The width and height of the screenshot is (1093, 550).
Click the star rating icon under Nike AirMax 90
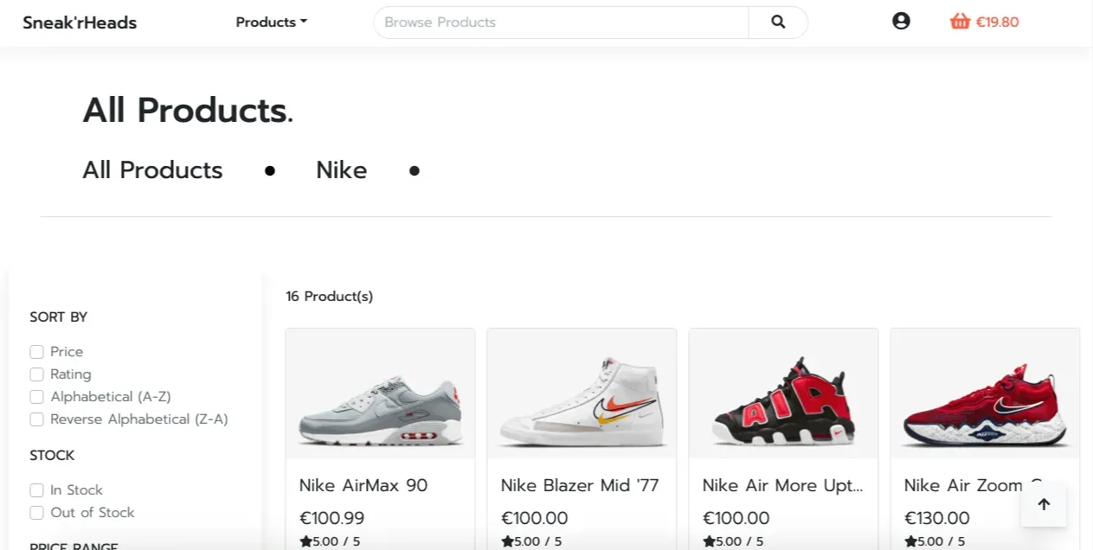coord(305,541)
